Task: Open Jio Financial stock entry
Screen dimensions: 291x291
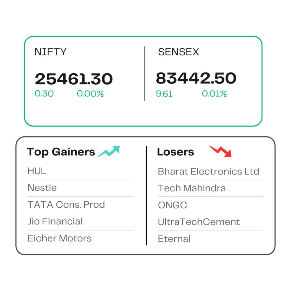Action: (x=55, y=221)
